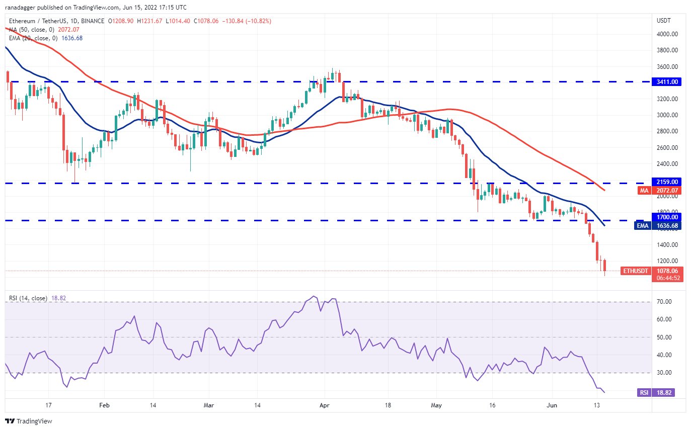Click the 16 date axis label
This screenshot has height=430, width=691.
(x=492, y=404)
